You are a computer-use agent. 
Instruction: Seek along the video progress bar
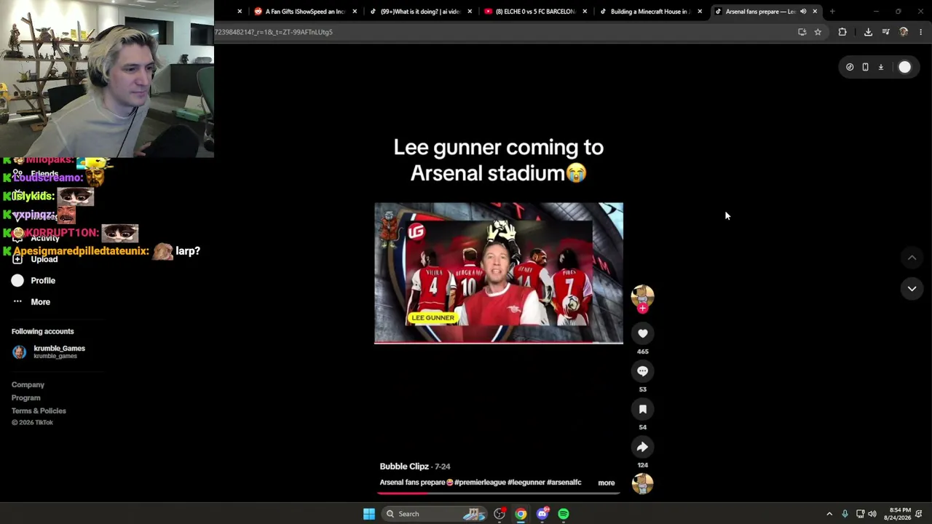click(499, 493)
